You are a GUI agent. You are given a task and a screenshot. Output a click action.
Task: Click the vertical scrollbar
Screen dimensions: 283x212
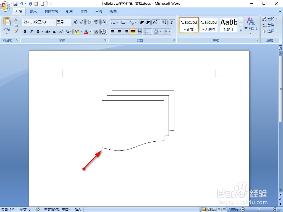pos(281,89)
